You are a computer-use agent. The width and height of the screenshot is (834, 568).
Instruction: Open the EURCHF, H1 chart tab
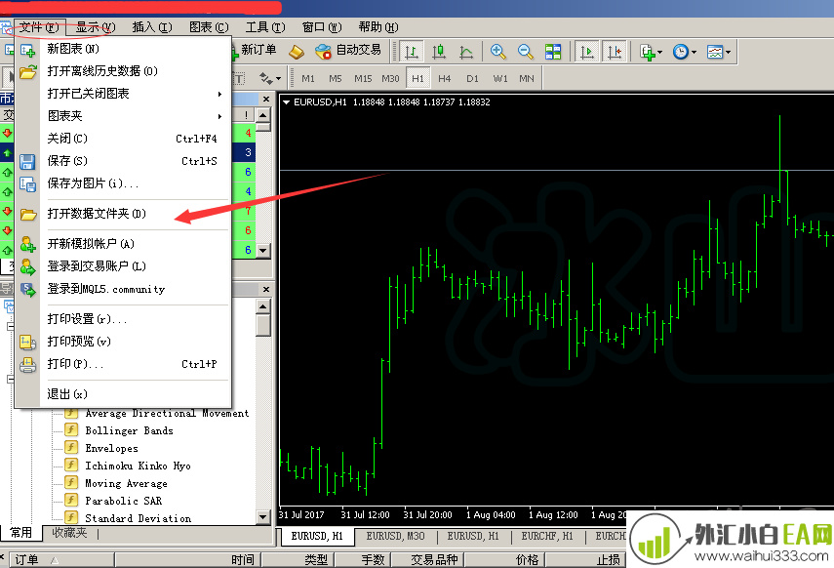click(x=547, y=537)
